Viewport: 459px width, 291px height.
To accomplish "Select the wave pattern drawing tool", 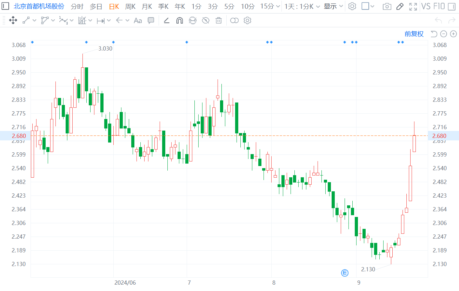I will click(63, 20).
